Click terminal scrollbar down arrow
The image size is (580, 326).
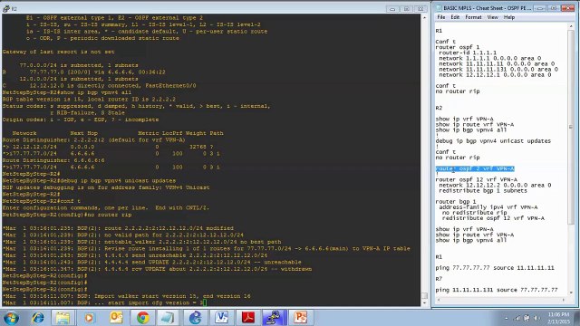[424, 303]
